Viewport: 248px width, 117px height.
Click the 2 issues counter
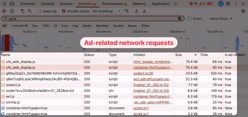pyautogui.click(x=210, y=4)
